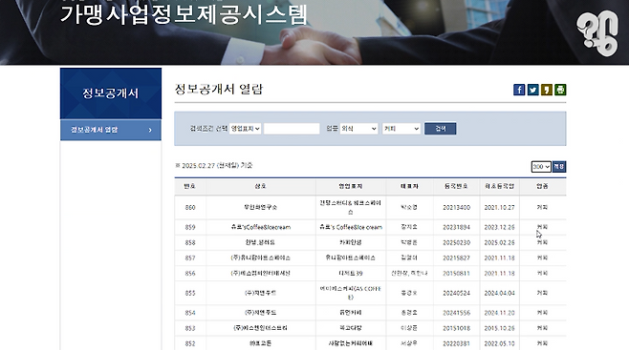Screen dimensions: 629x350
Task: Open the 커피 sub-category dropdown
Action: point(401,129)
